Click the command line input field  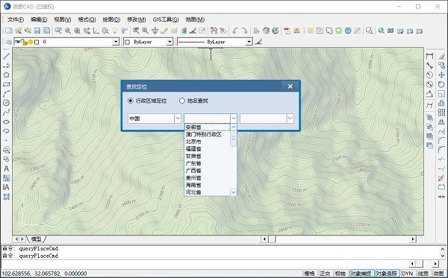tap(206, 264)
